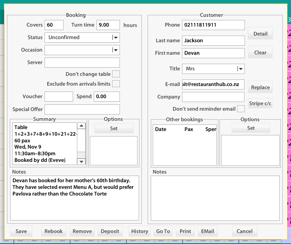Click the Summary scrollbar thumb

pos(81,155)
